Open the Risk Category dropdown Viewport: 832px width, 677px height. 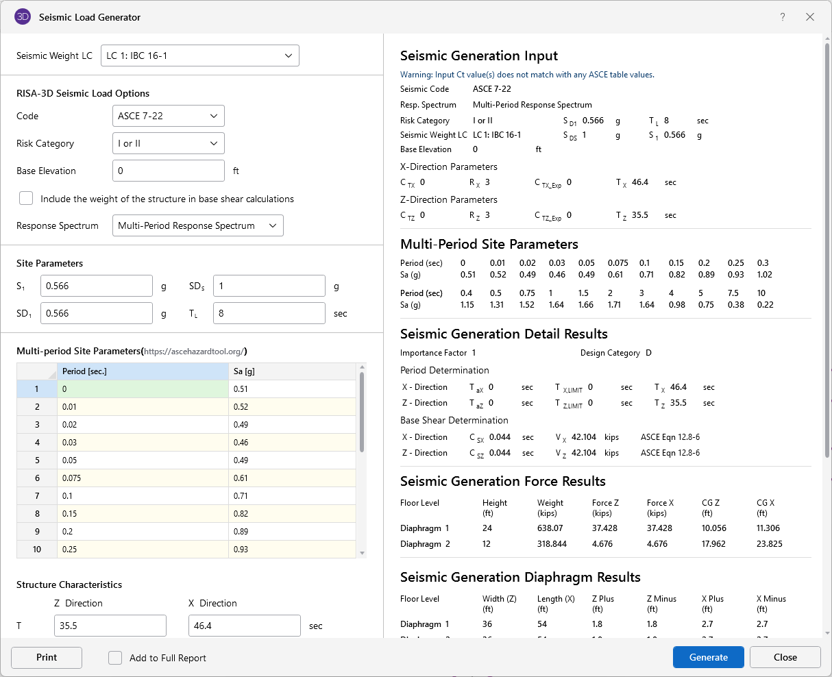(x=168, y=143)
